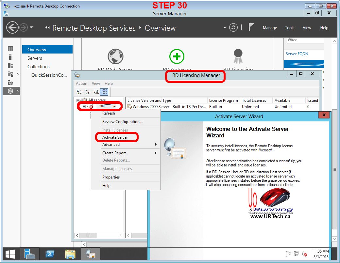Screen dimensions: 340x263
Task: Click the Server FQDN column header
Action: (297, 54)
